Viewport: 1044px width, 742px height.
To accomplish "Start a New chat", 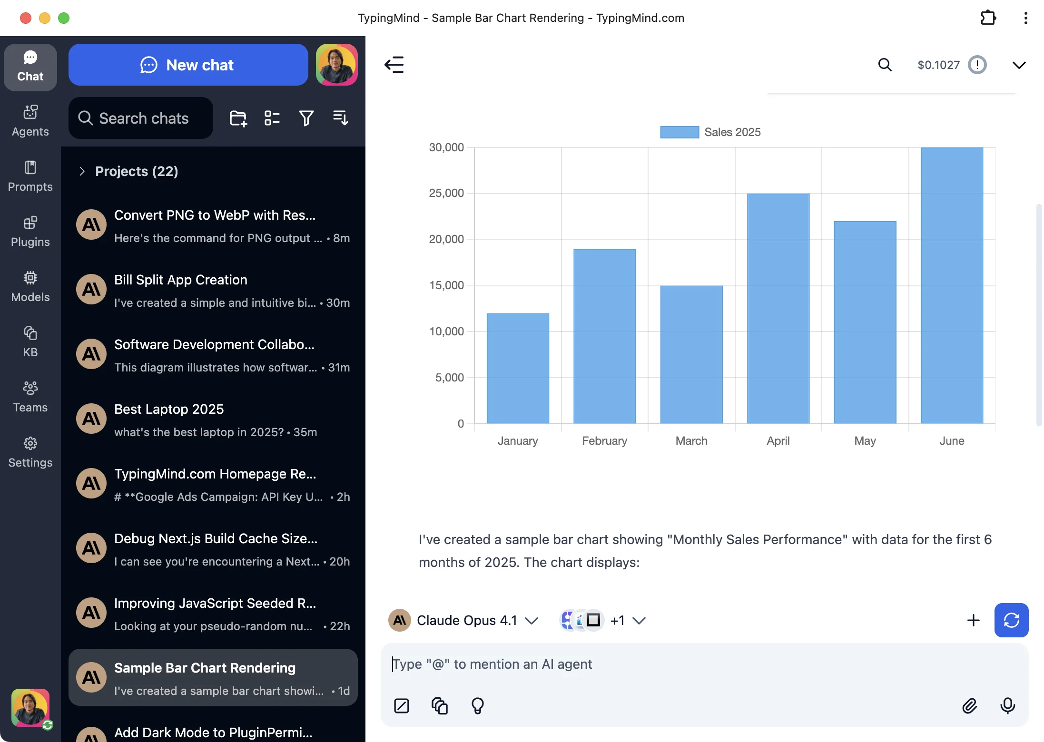I will 188,65.
